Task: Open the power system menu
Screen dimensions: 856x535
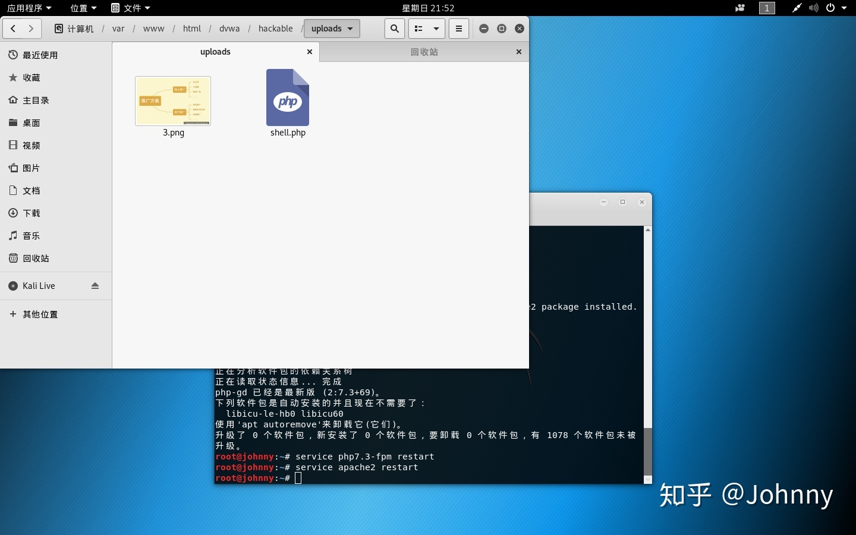Action: (x=830, y=8)
